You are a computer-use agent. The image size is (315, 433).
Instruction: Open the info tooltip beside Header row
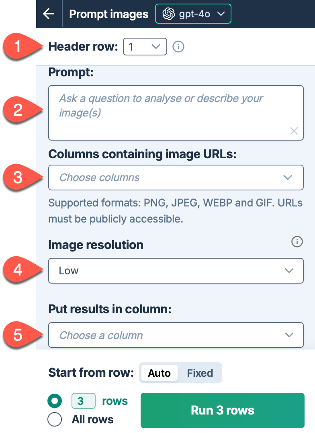[178, 47]
